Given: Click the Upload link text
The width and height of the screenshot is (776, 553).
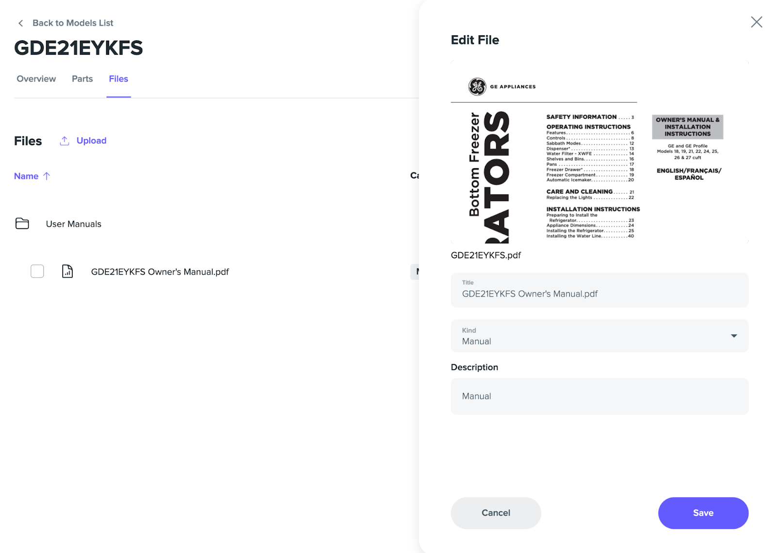Looking at the screenshot, I should click(91, 141).
